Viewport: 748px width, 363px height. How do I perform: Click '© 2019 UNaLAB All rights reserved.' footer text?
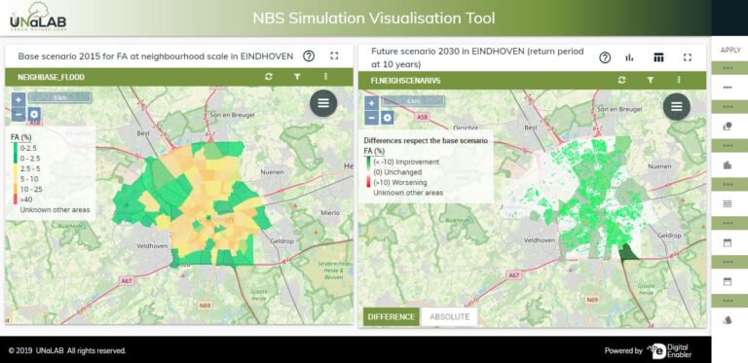(x=67, y=350)
